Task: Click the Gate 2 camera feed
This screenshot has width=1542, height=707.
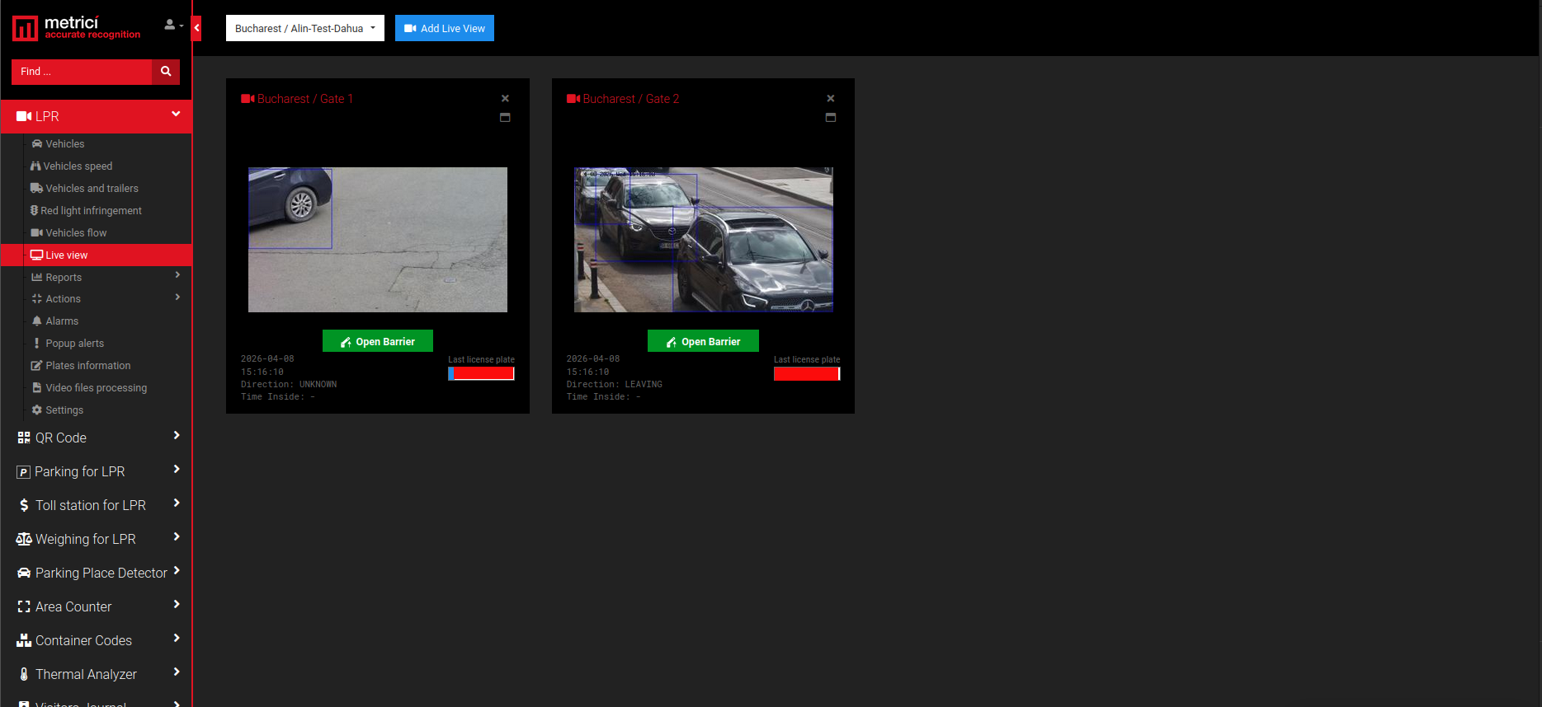Action: point(704,240)
